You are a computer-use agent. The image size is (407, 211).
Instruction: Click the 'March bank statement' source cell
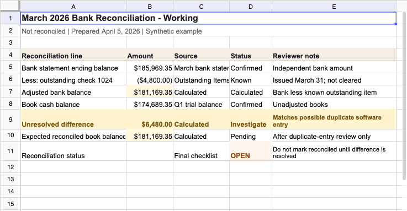(201, 67)
